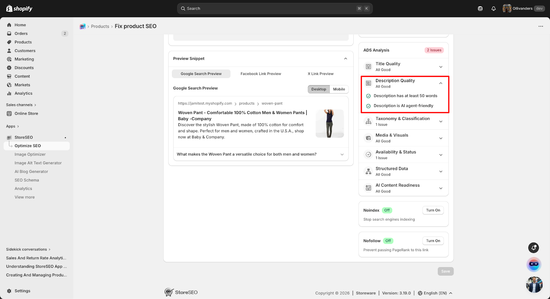Turn On Nofollow
The height and width of the screenshot is (299, 550).
pos(433,241)
